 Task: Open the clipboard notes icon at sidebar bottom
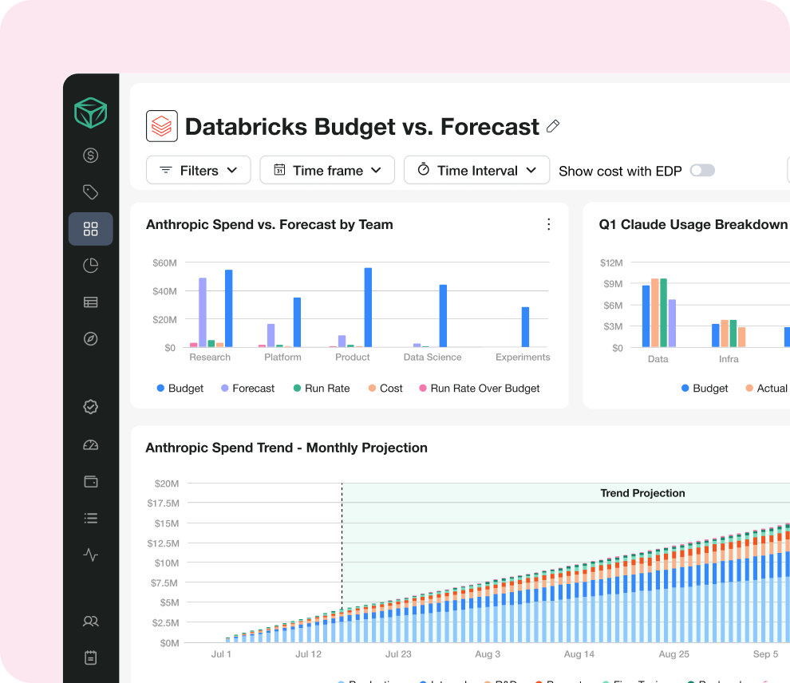point(91,657)
